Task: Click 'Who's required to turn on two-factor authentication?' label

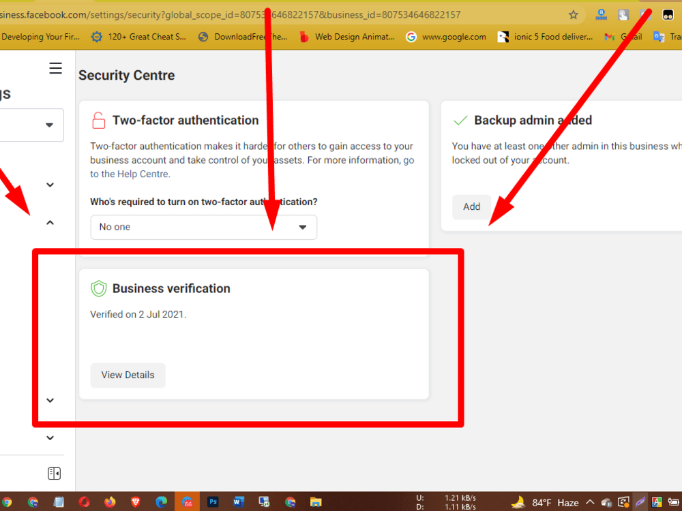Action: tap(203, 202)
